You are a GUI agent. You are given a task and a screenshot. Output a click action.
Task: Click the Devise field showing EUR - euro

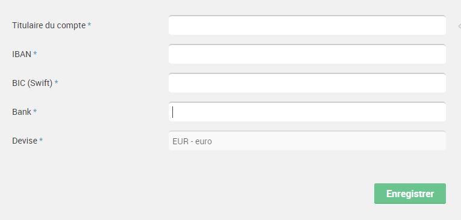click(307, 141)
